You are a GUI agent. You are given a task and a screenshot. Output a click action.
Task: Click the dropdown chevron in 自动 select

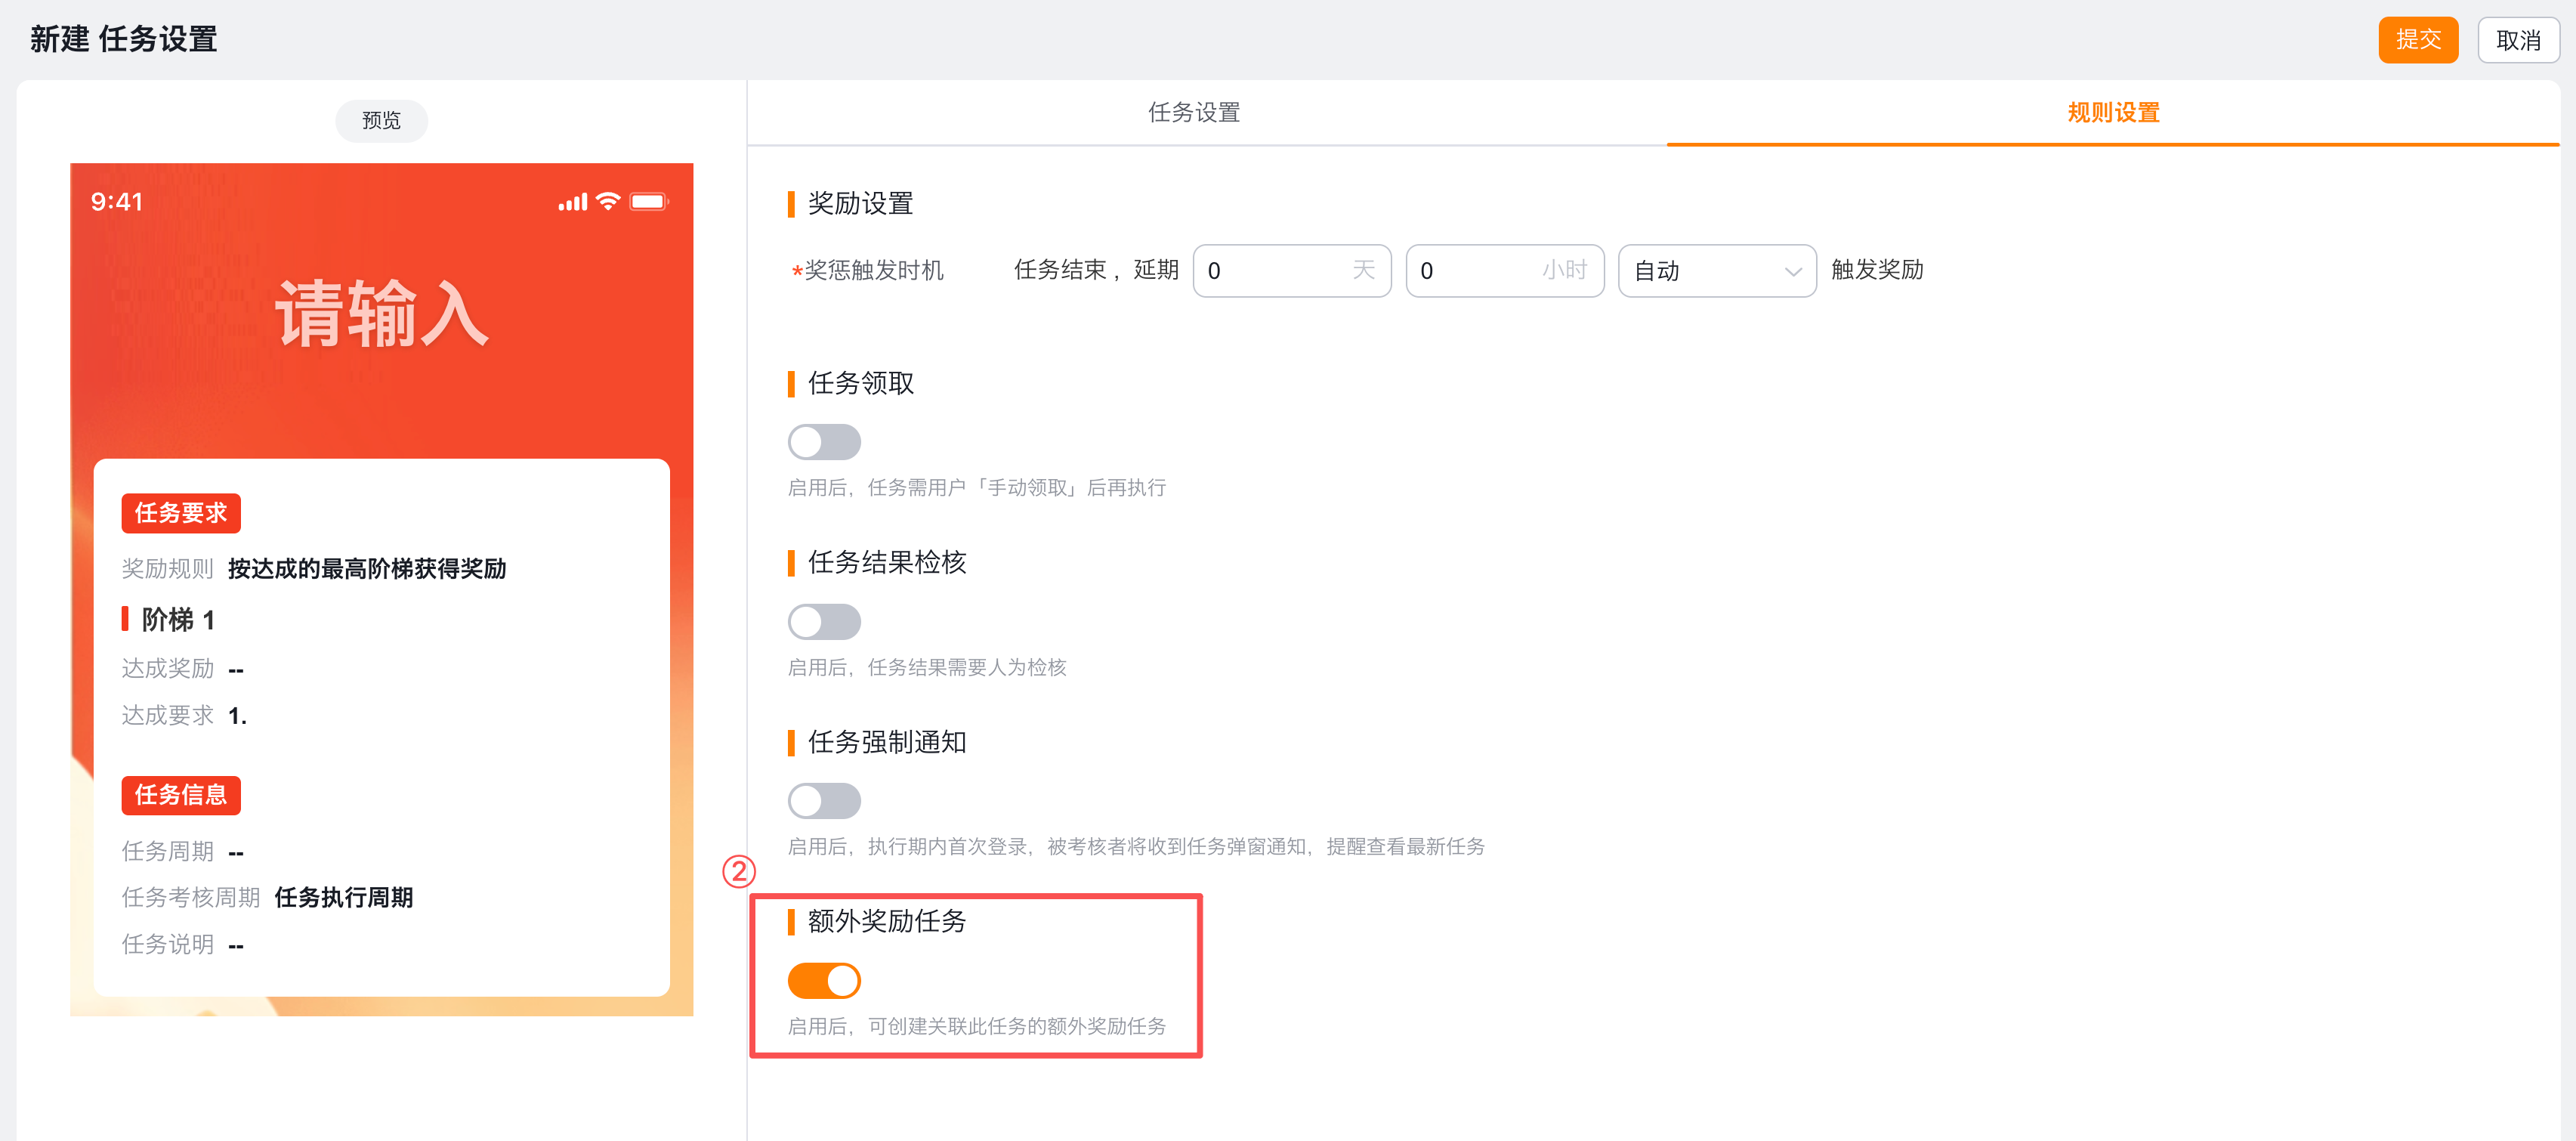pos(1792,271)
